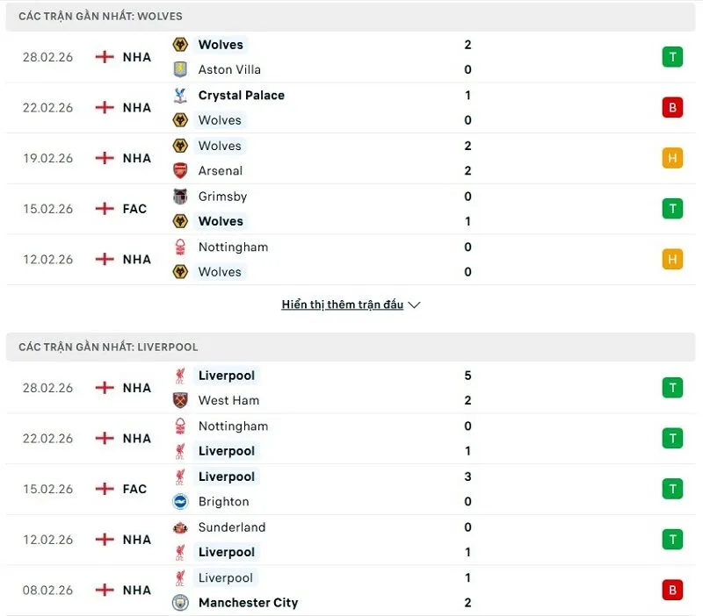Select the Crystal Palace club crest

[182, 95]
